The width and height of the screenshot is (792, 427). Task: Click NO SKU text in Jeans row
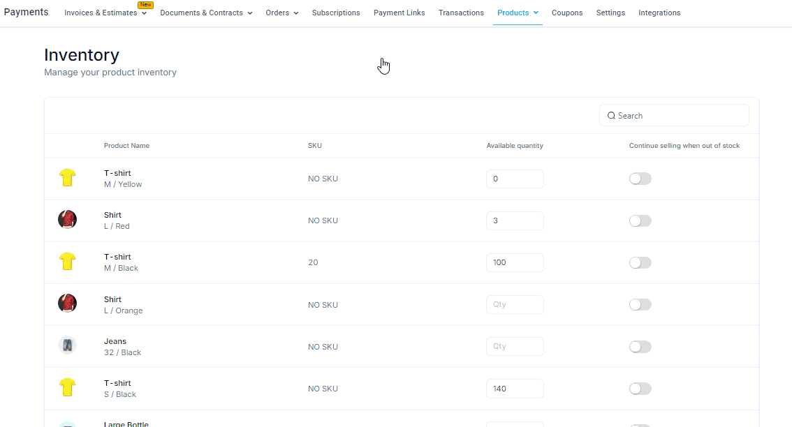[x=323, y=347]
